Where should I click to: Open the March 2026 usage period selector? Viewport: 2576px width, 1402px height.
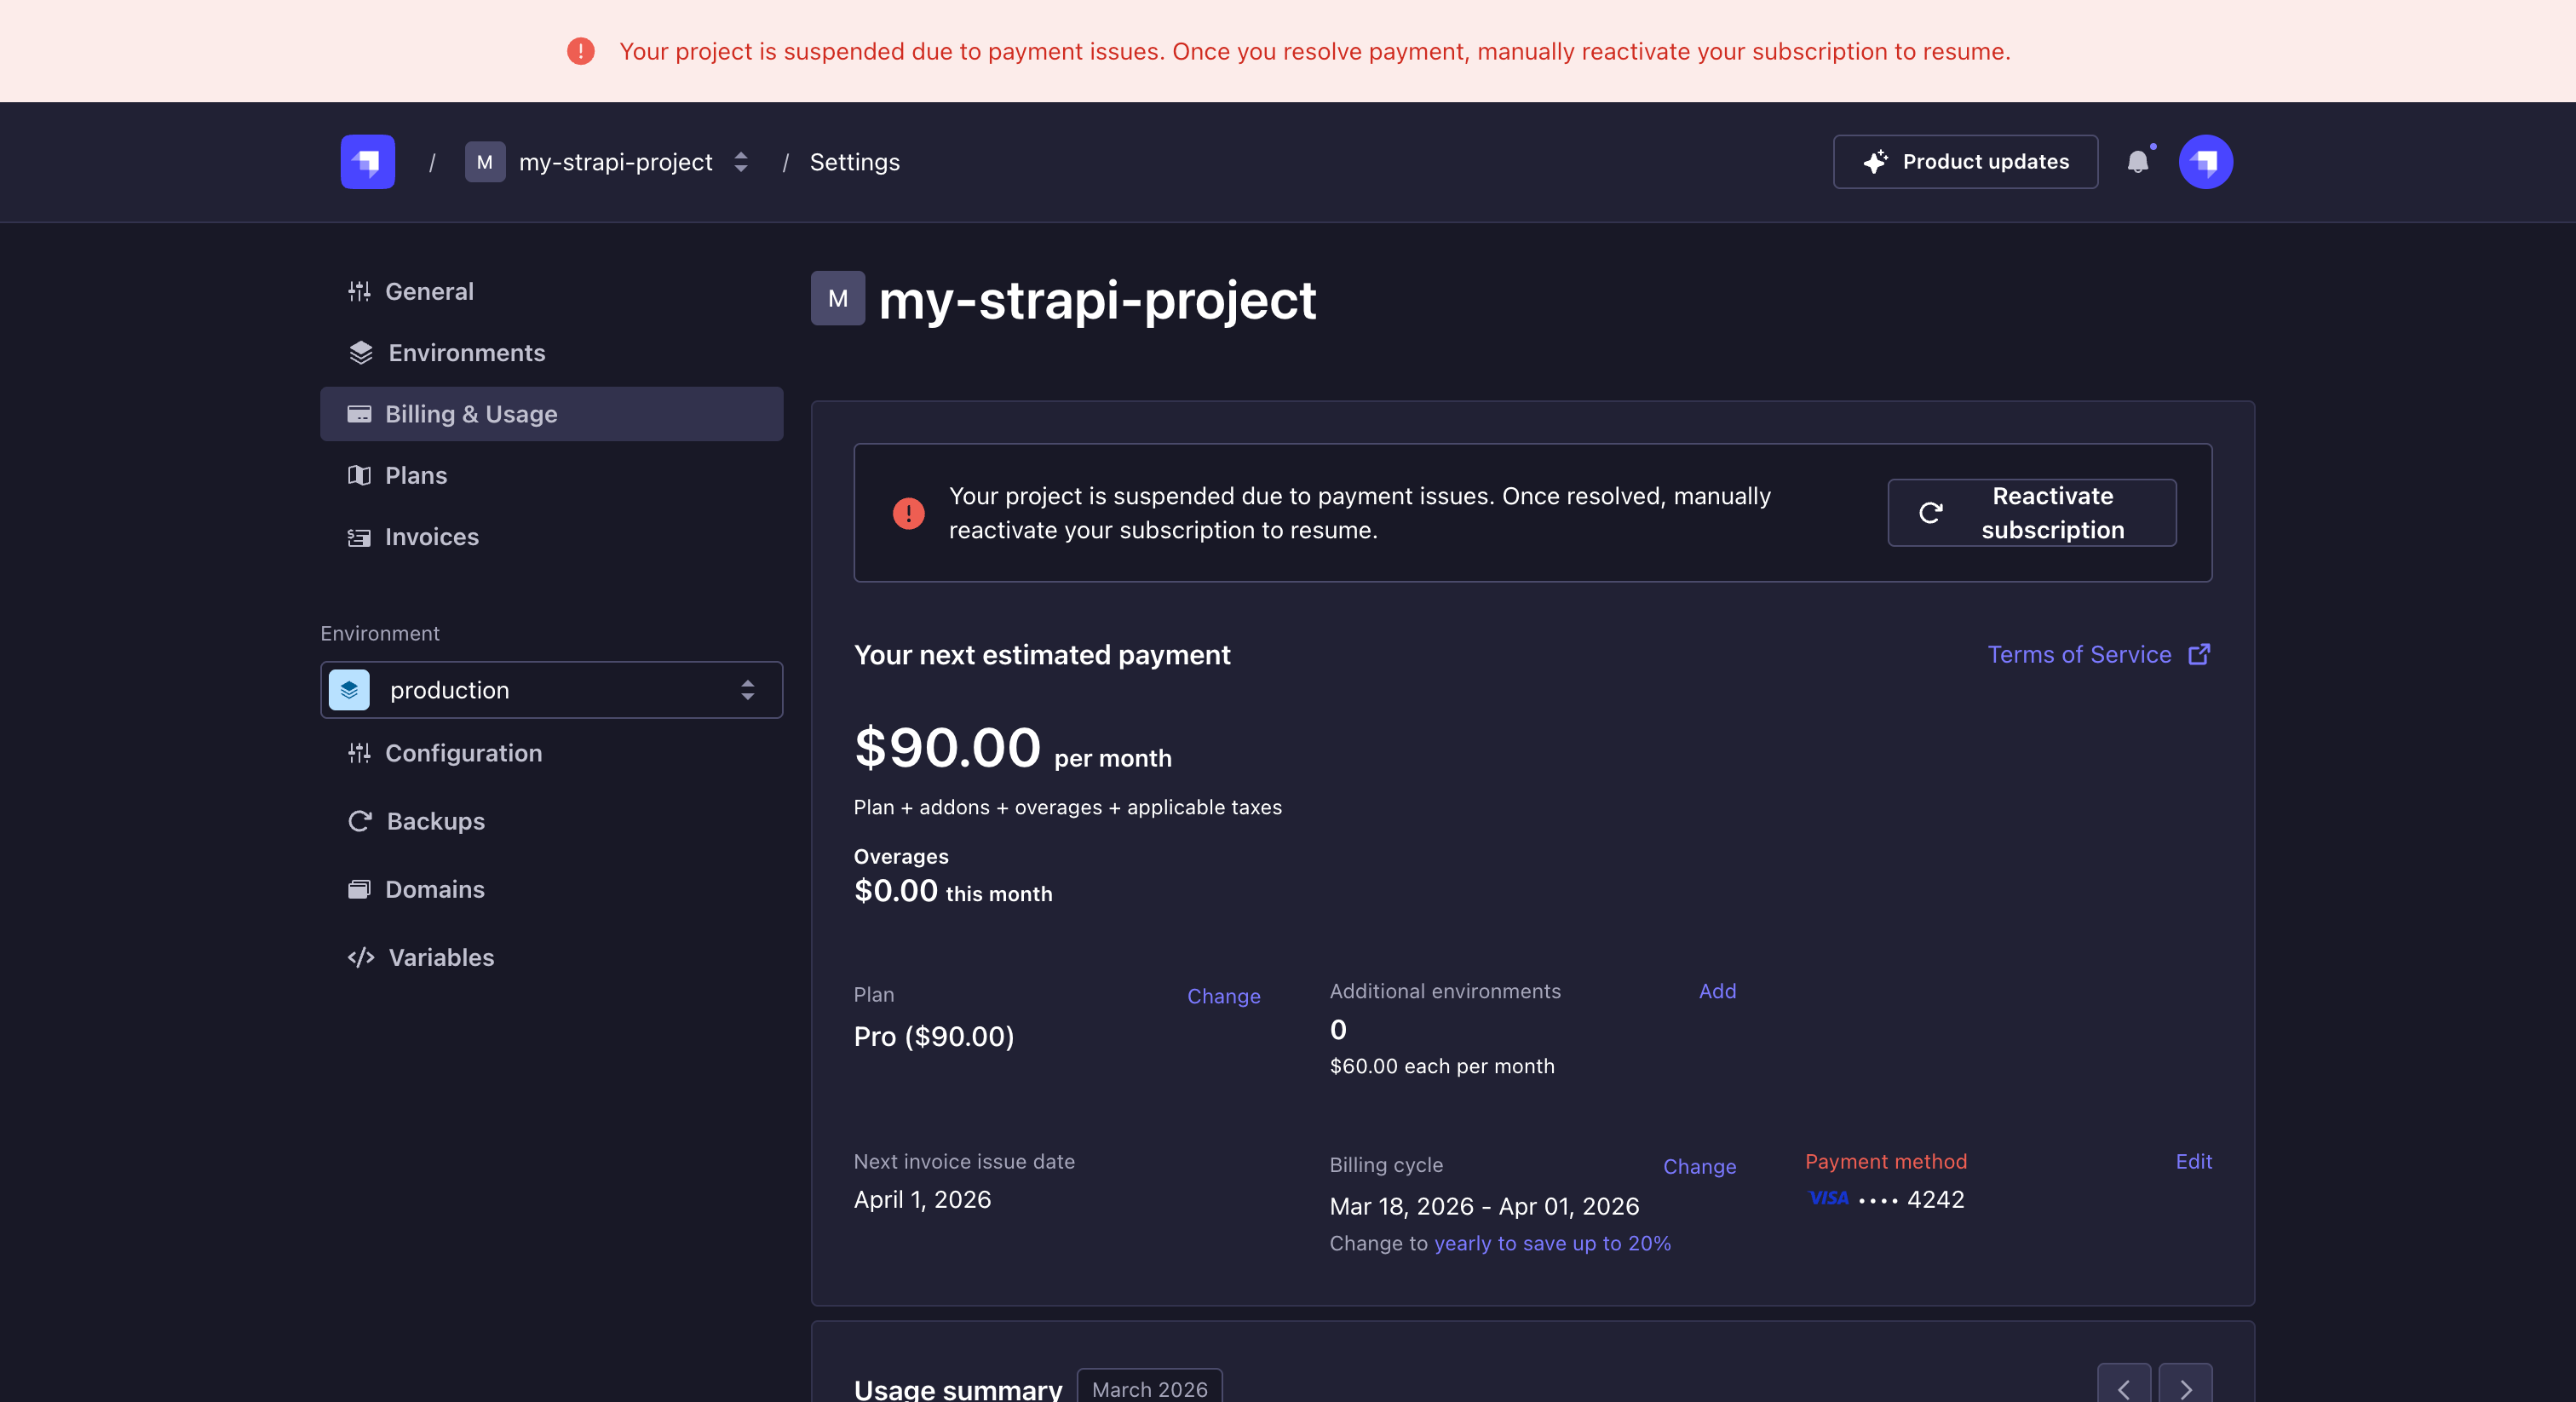tap(1149, 1388)
